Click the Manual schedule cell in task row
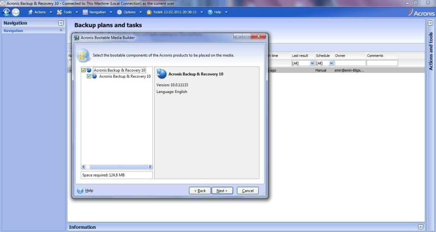Image resolution: width=436 pixels, height=232 pixels. tap(321, 70)
